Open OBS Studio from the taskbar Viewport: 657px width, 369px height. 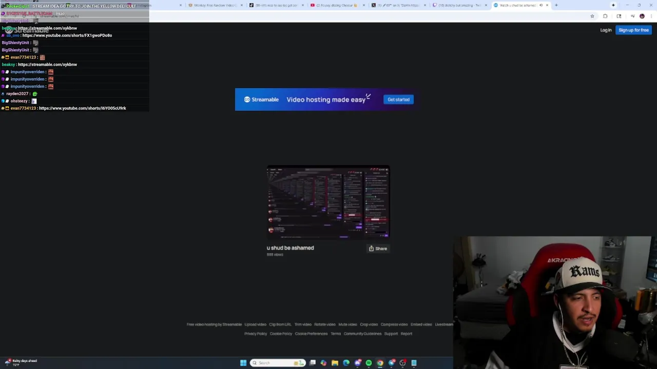coord(402,363)
